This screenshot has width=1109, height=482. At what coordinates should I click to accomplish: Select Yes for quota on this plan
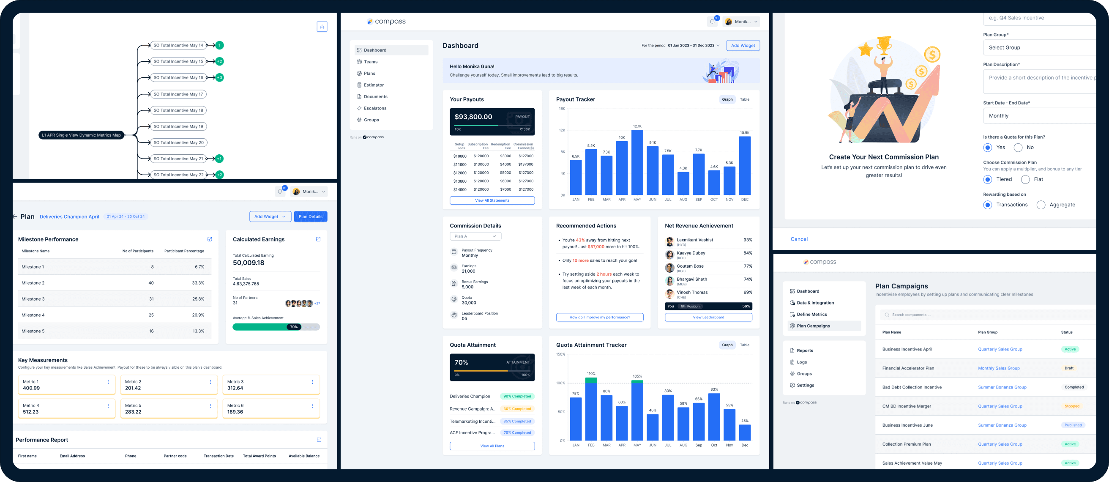pyautogui.click(x=988, y=148)
